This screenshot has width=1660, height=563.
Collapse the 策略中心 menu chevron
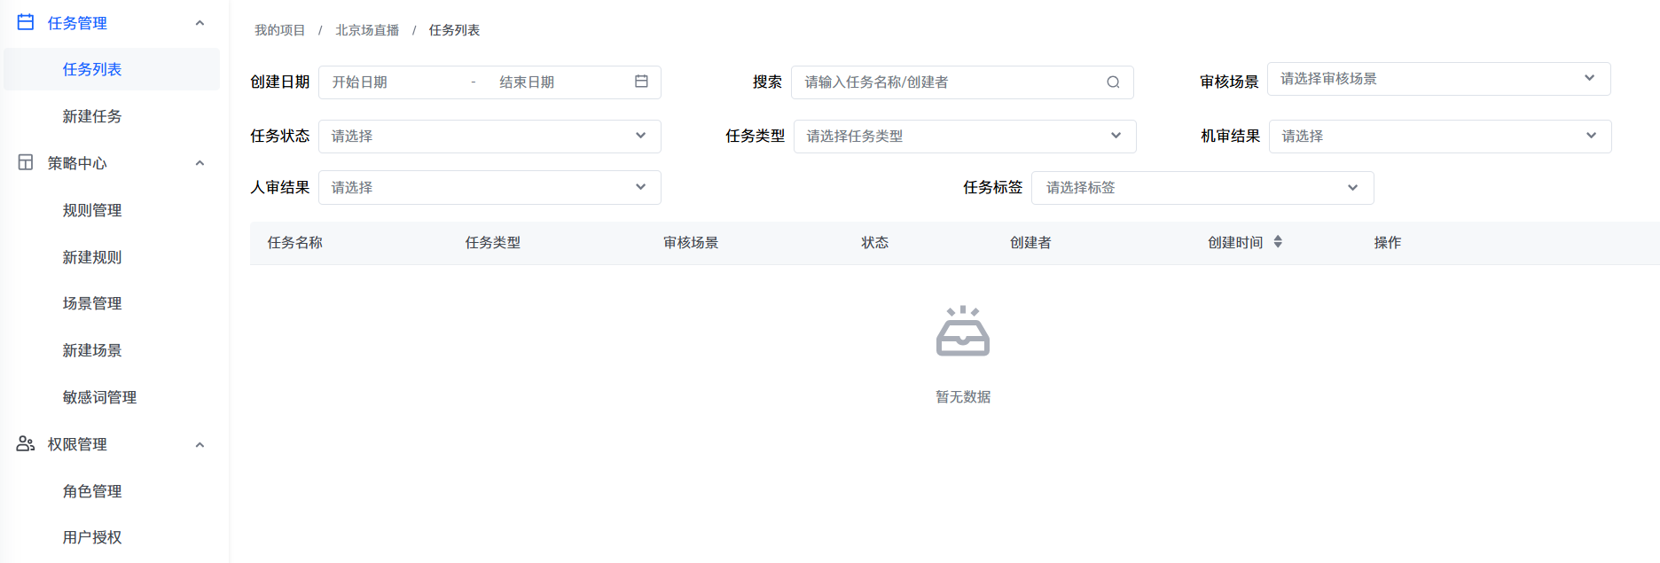pyautogui.click(x=200, y=163)
